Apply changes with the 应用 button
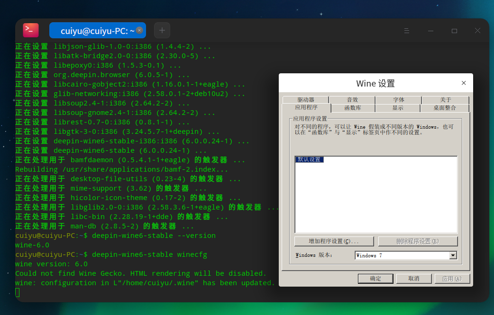This screenshot has width=494, height=315. [452, 279]
